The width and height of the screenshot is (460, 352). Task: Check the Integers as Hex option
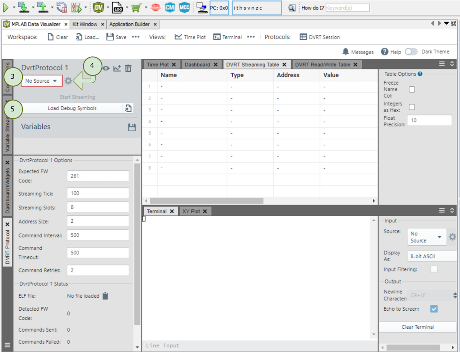pos(412,107)
